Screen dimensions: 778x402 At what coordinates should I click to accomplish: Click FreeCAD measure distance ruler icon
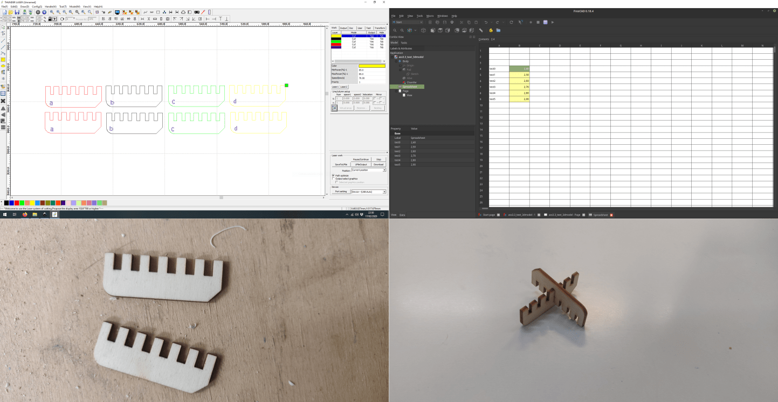click(481, 31)
